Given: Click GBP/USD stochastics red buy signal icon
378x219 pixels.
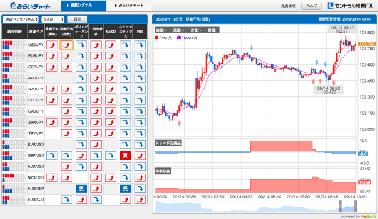Looking at the screenshot, I should pos(126,156).
